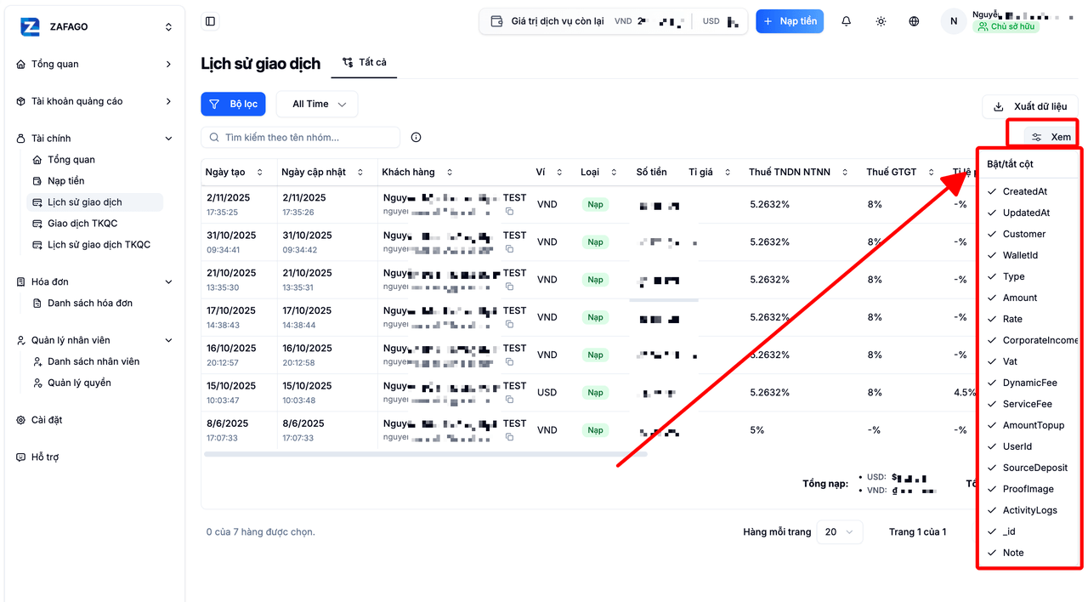Open the Bộ lọc filter button
The image size is (1088, 602).
point(233,104)
